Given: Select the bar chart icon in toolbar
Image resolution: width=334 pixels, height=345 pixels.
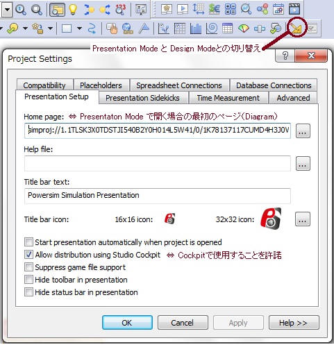Looking at the screenshot, I should [196, 28].
